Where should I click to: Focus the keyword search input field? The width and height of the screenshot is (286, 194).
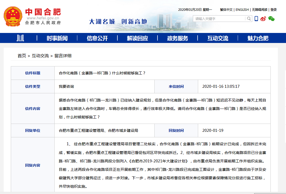219,18
